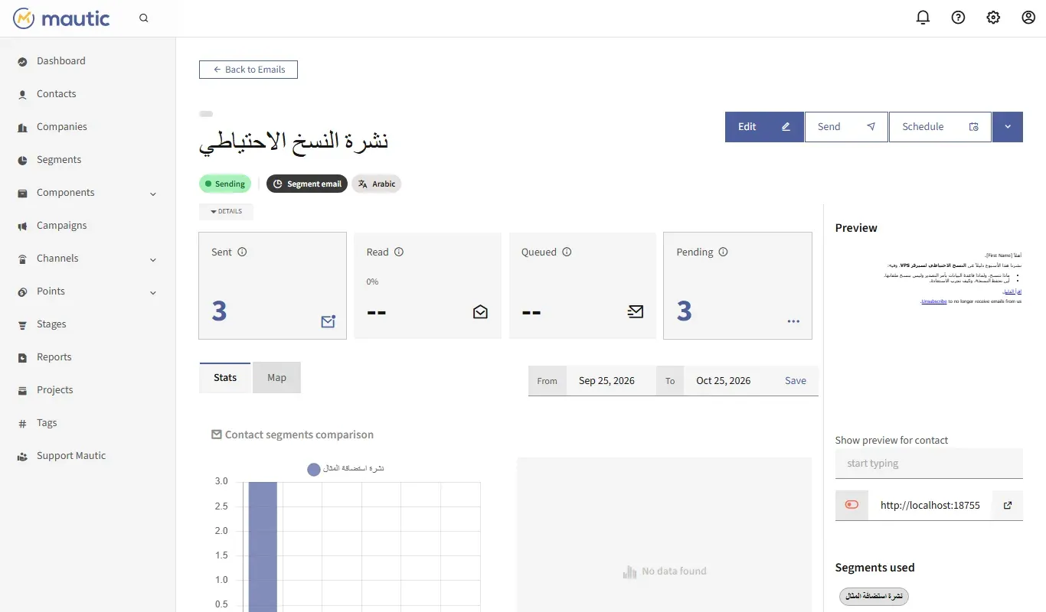1046x612 pixels.
Task: Toggle the public preview URL switch
Action: click(x=852, y=505)
